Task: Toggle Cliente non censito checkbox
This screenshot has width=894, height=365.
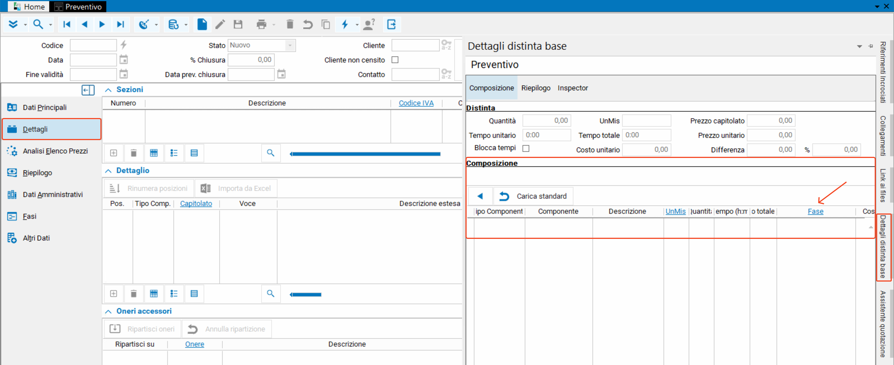Action: [x=395, y=59]
